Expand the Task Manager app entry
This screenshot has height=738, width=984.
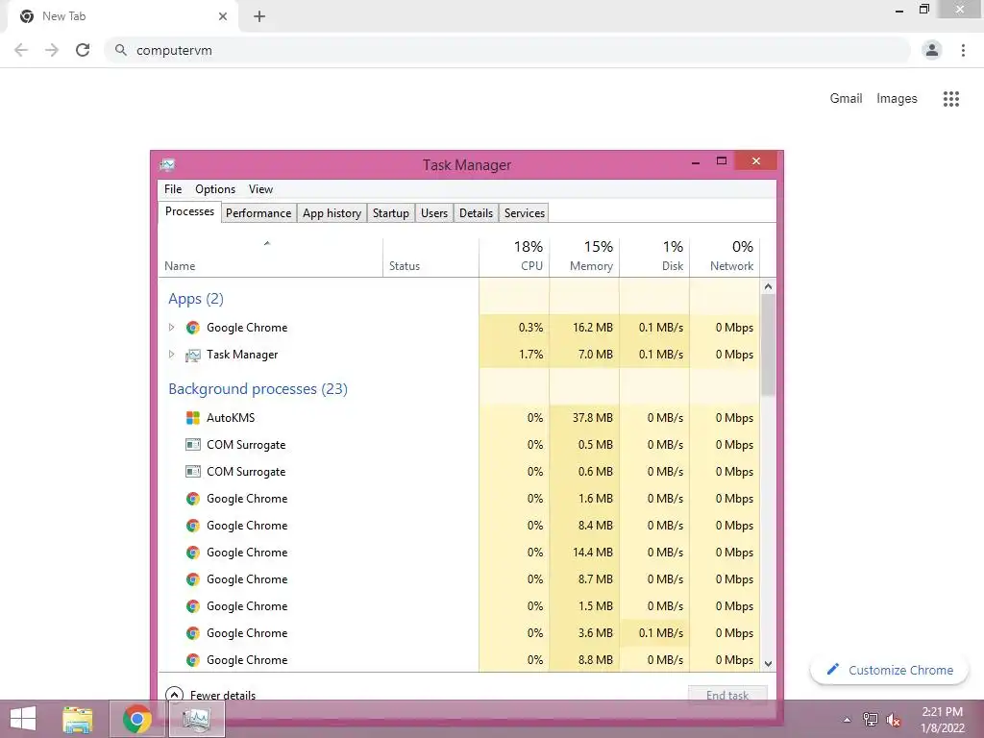171,355
